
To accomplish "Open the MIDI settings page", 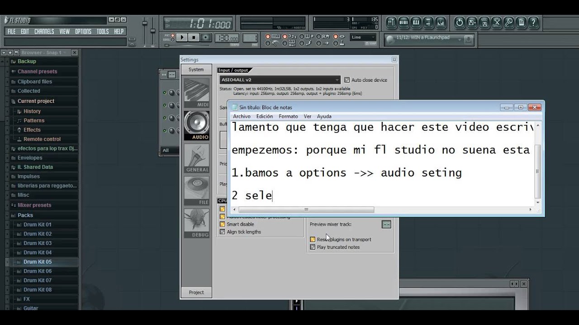I will 196,93.
